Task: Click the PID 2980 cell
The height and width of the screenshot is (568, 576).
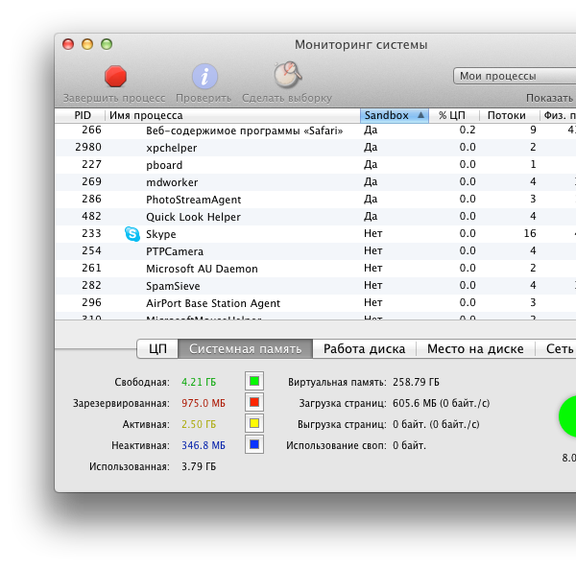Action: tap(88, 147)
